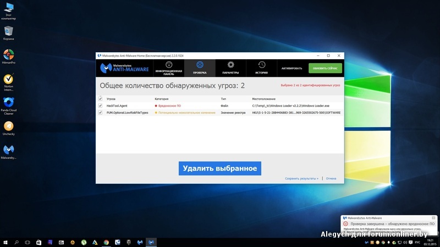This screenshot has width=440, height=247.
Task: Click the network tray icon
Action: 399,243
